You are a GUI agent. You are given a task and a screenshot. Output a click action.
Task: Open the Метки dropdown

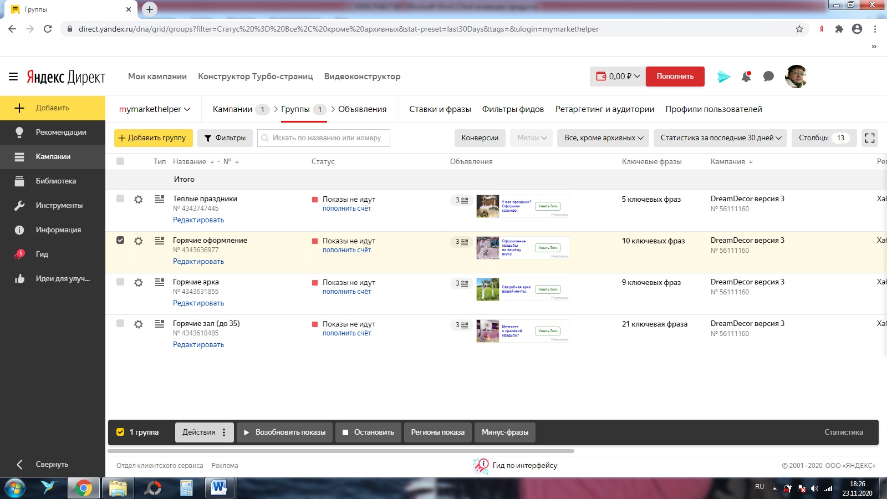click(x=531, y=138)
